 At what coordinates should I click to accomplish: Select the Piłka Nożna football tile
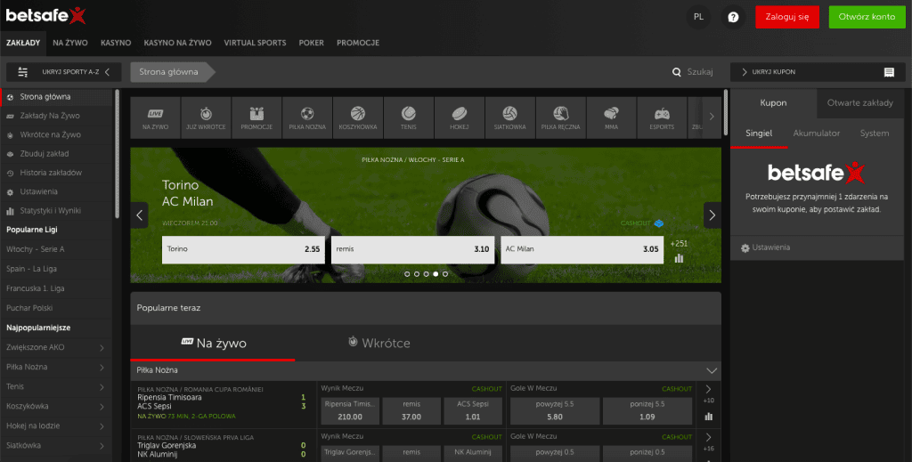307,118
